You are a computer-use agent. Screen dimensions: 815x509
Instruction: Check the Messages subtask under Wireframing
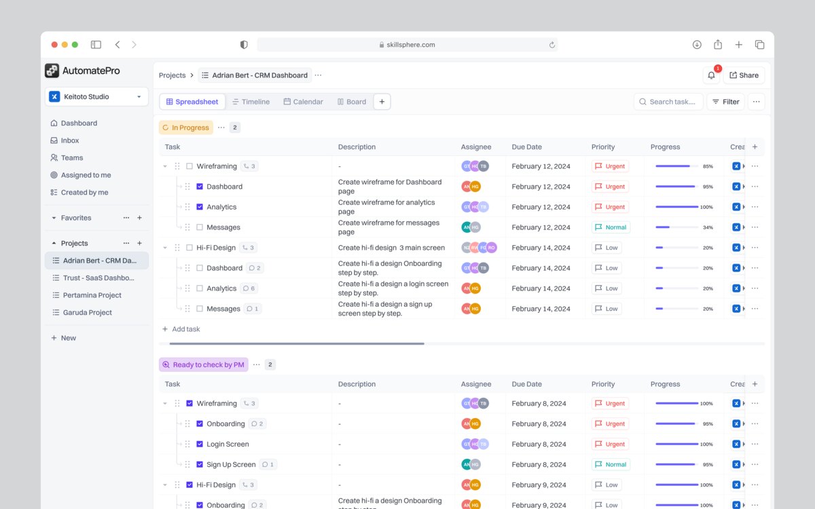(200, 227)
